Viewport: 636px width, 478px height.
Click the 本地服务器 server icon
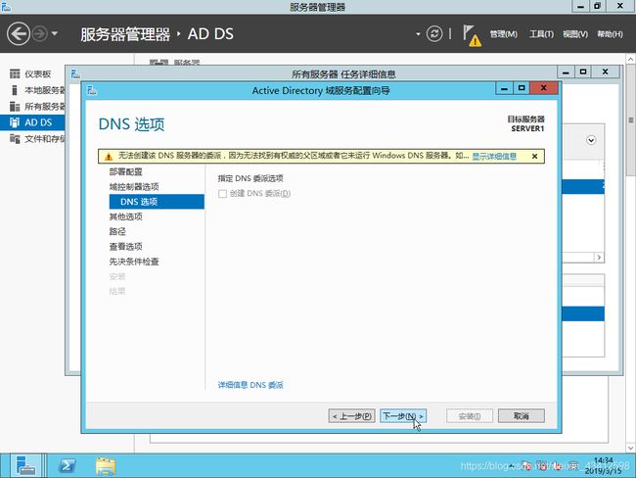click(15, 90)
